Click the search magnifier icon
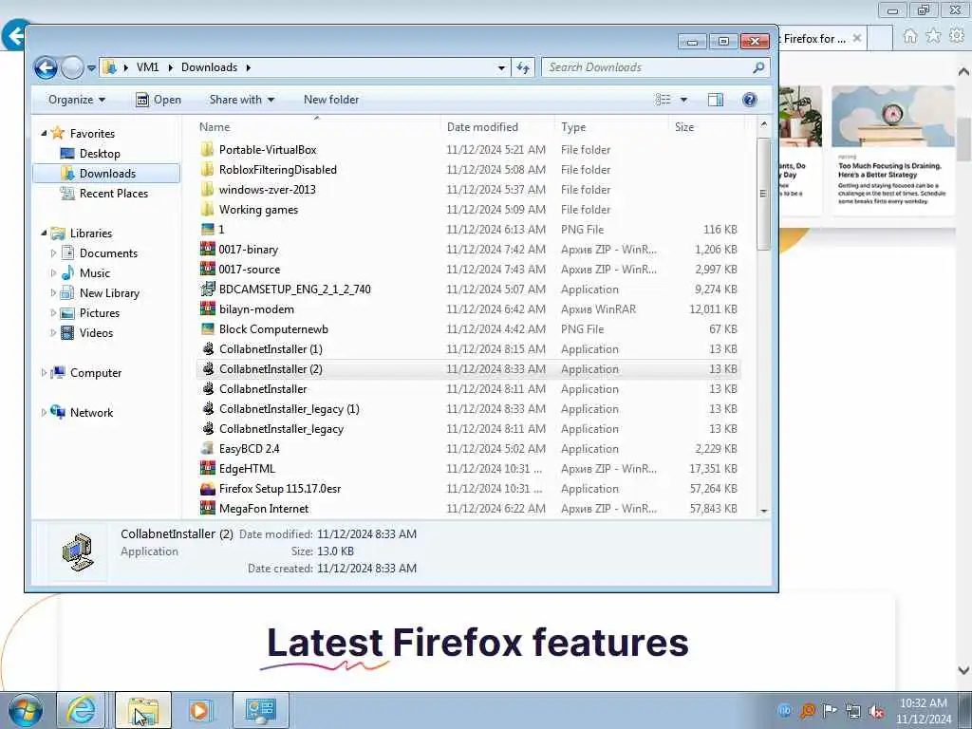This screenshot has height=729, width=972. coord(758,67)
